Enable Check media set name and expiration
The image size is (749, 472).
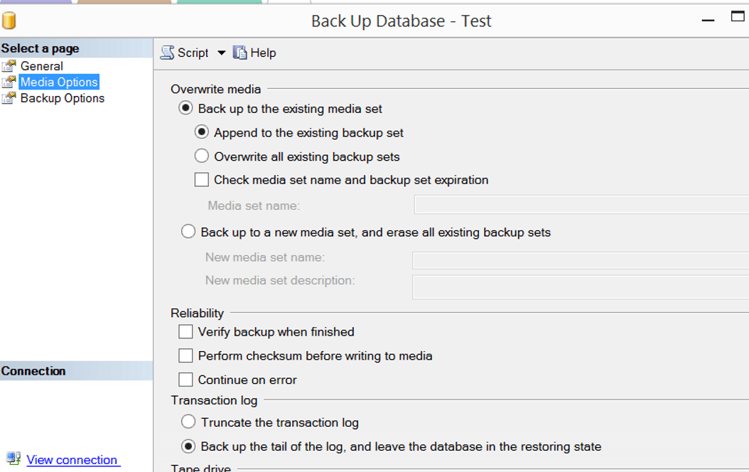point(202,180)
